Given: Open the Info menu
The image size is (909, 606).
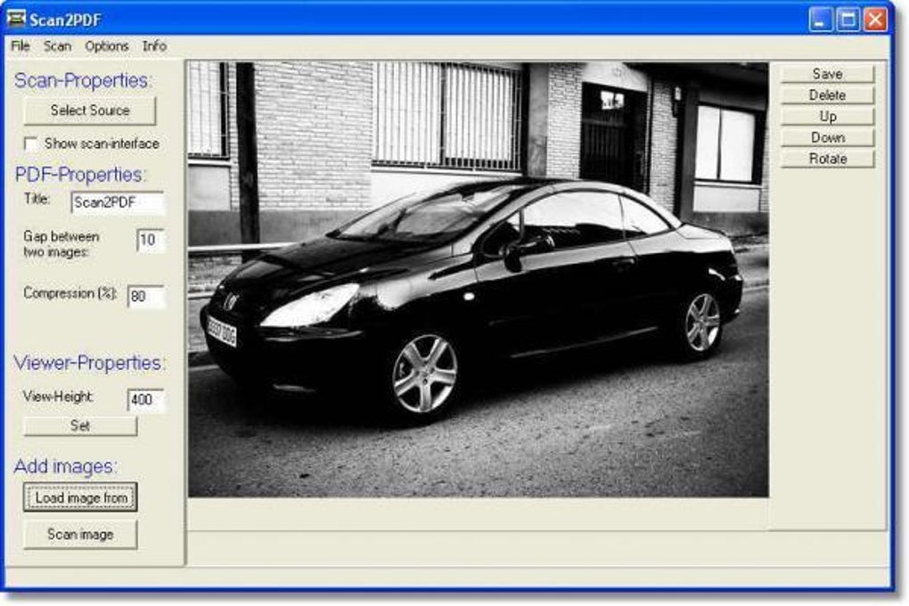Looking at the screenshot, I should pyautogui.click(x=154, y=45).
